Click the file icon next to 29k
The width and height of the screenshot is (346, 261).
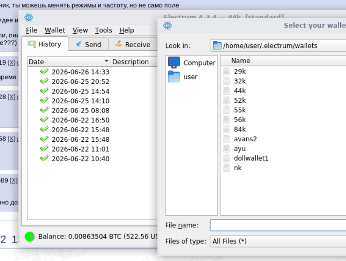coord(226,71)
